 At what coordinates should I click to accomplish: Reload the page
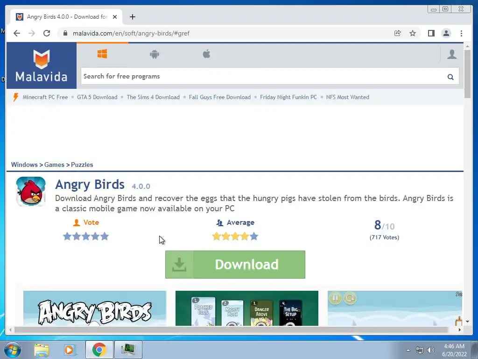[47, 33]
